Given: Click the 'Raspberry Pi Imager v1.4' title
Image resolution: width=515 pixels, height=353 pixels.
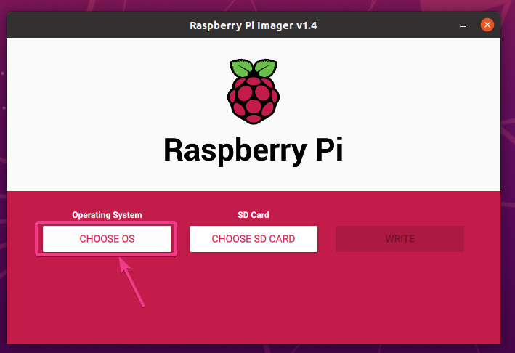Looking at the screenshot, I should 254,25.
